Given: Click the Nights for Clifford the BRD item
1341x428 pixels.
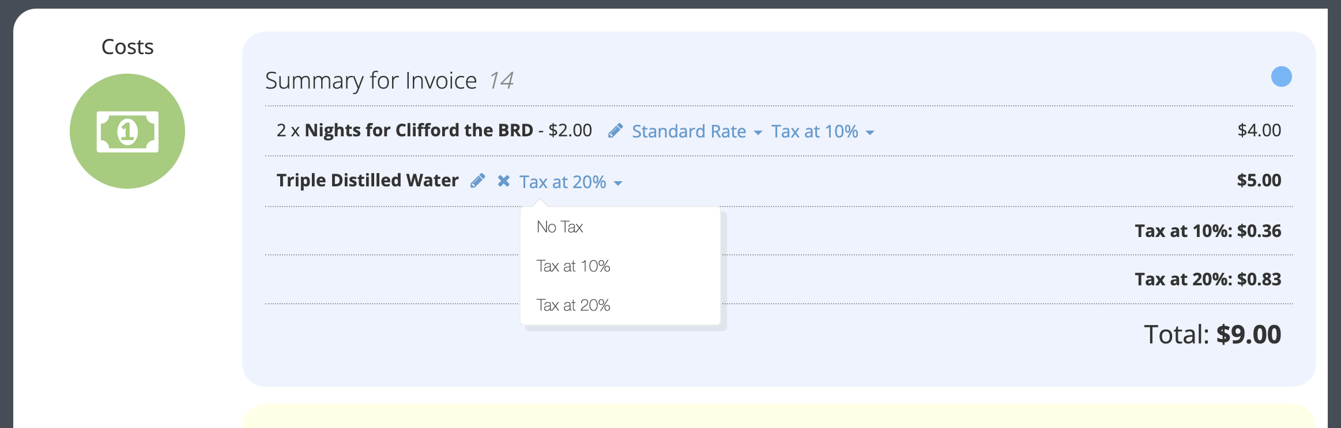Looking at the screenshot, I should point(419,130).
